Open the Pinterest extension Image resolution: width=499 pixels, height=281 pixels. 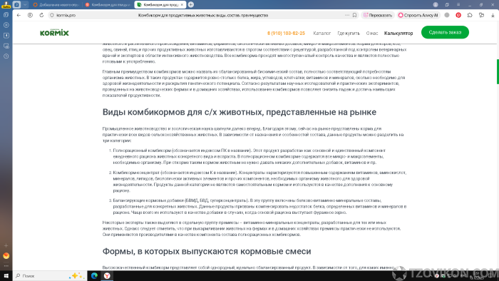tap(458, 15)
